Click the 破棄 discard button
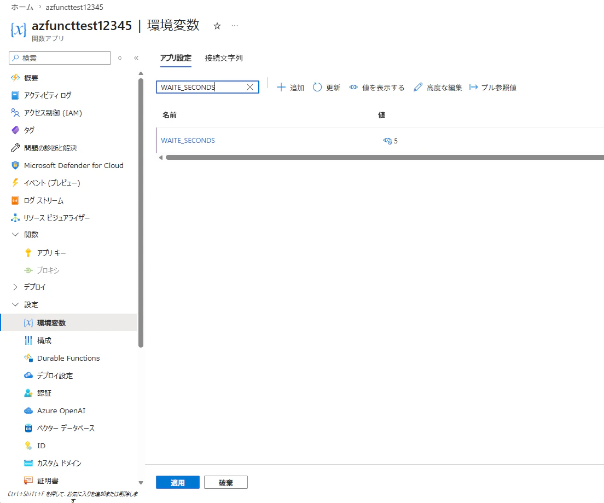The image size is (604, 503). click(226, 483)
